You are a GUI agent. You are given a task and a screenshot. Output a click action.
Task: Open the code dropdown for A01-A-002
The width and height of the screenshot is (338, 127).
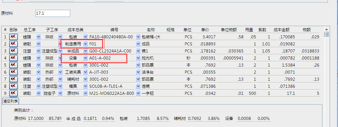click(138, 58)
